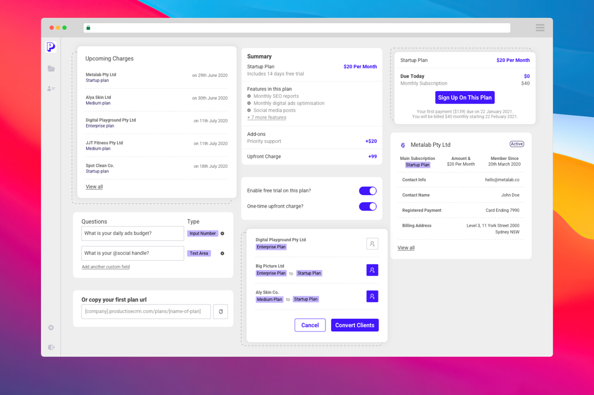Select Metalab Pty Ltd upcoming charge row

pos(156,77)
